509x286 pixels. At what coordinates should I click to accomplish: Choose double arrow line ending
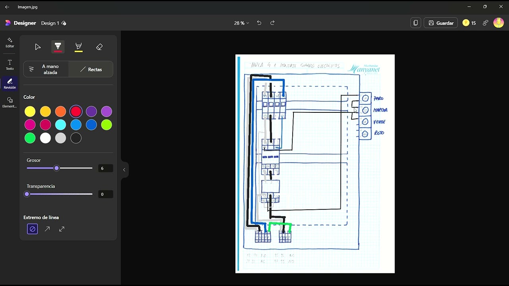(x=62, y=229)
